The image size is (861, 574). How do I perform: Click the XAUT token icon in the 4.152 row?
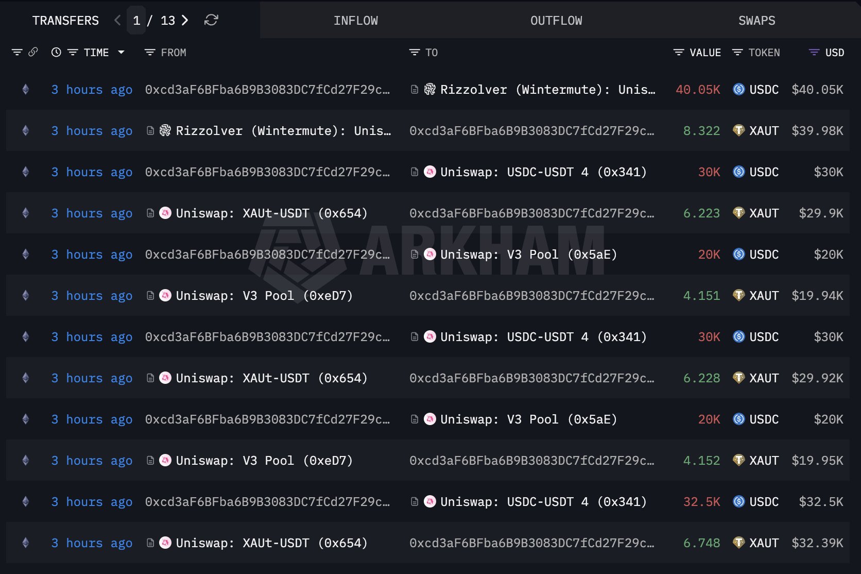click(x=738, y=460)
